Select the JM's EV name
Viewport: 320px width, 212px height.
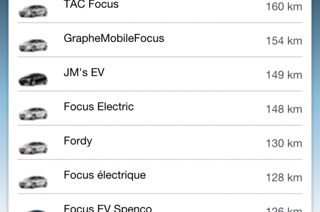pyautogui.click(x=84, y=72)
